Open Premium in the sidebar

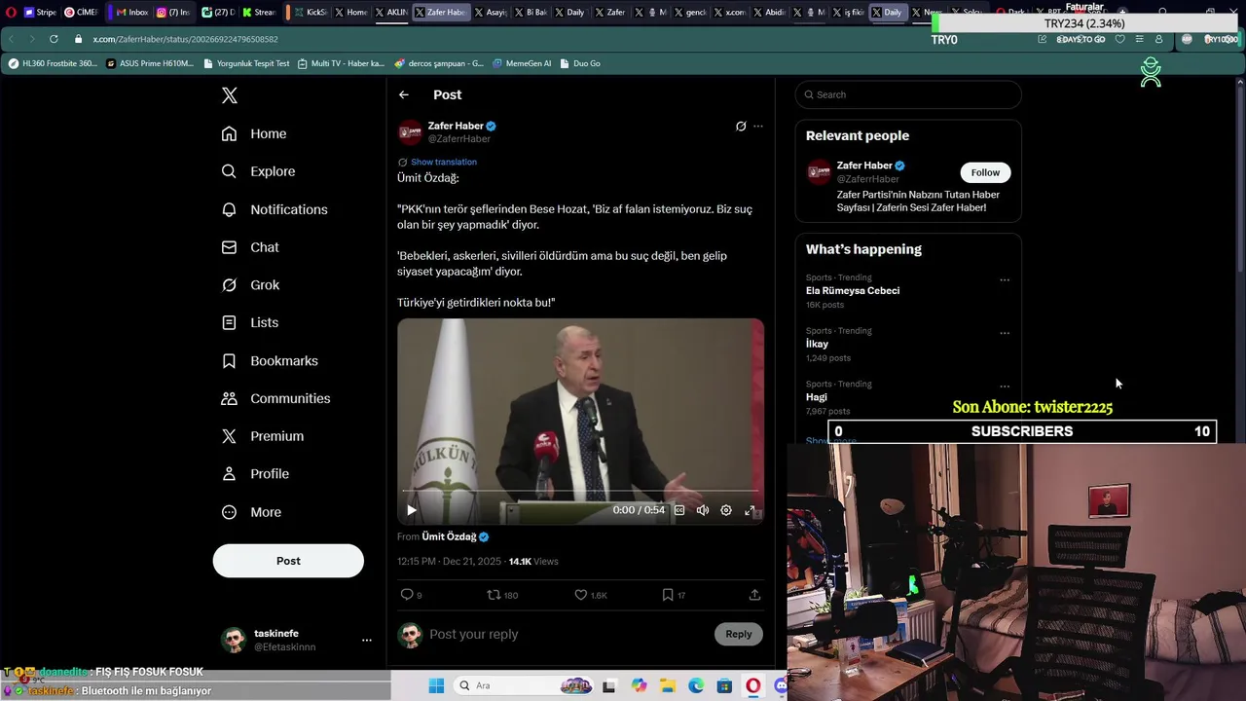(x=263, y=436)
